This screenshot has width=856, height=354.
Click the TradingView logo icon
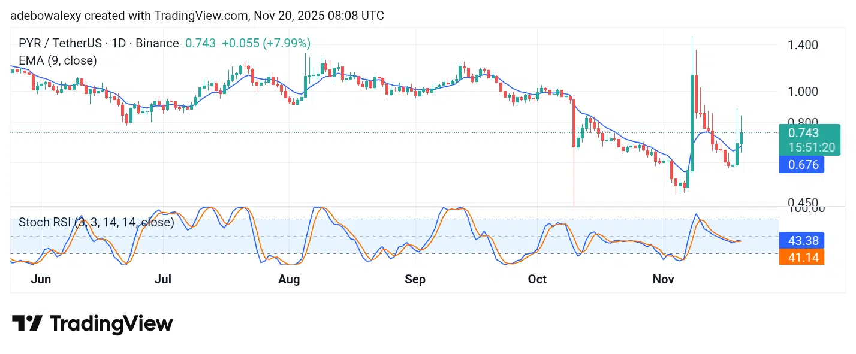point(27,324)
